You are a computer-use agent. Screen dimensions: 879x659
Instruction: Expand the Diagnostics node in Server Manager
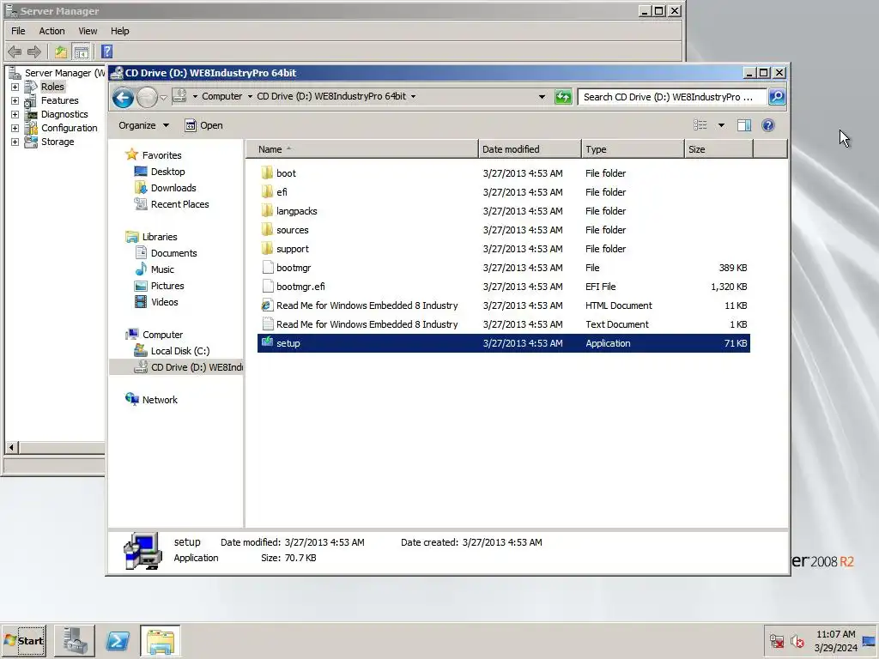click(x=15, y=114)
